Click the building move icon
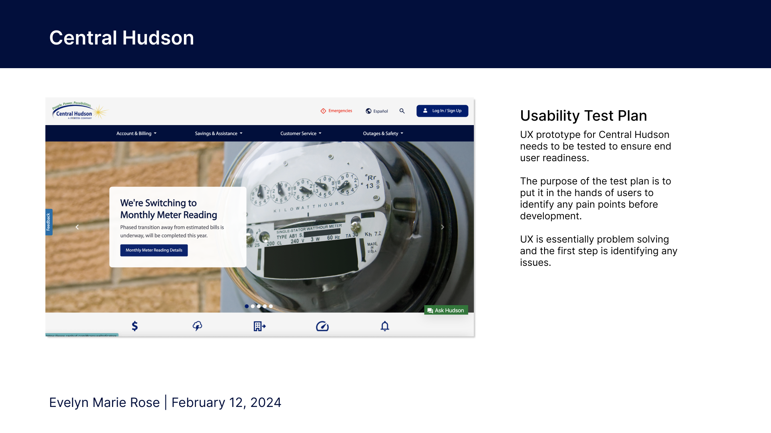 click(260, 326)
